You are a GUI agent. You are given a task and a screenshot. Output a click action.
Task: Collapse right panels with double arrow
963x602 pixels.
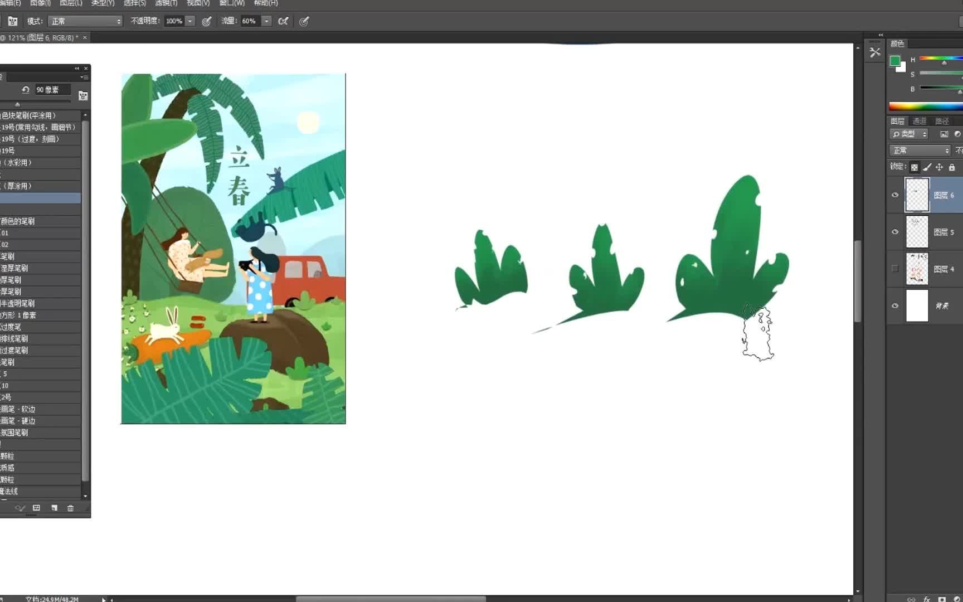[881, 35]
